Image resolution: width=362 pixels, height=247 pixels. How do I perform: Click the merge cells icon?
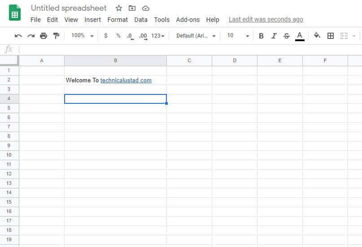coord(344,36)
